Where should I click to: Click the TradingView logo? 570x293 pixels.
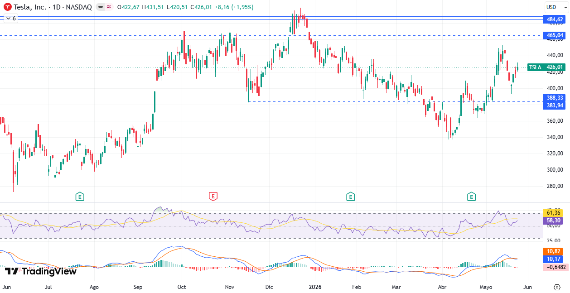[41, 271]
